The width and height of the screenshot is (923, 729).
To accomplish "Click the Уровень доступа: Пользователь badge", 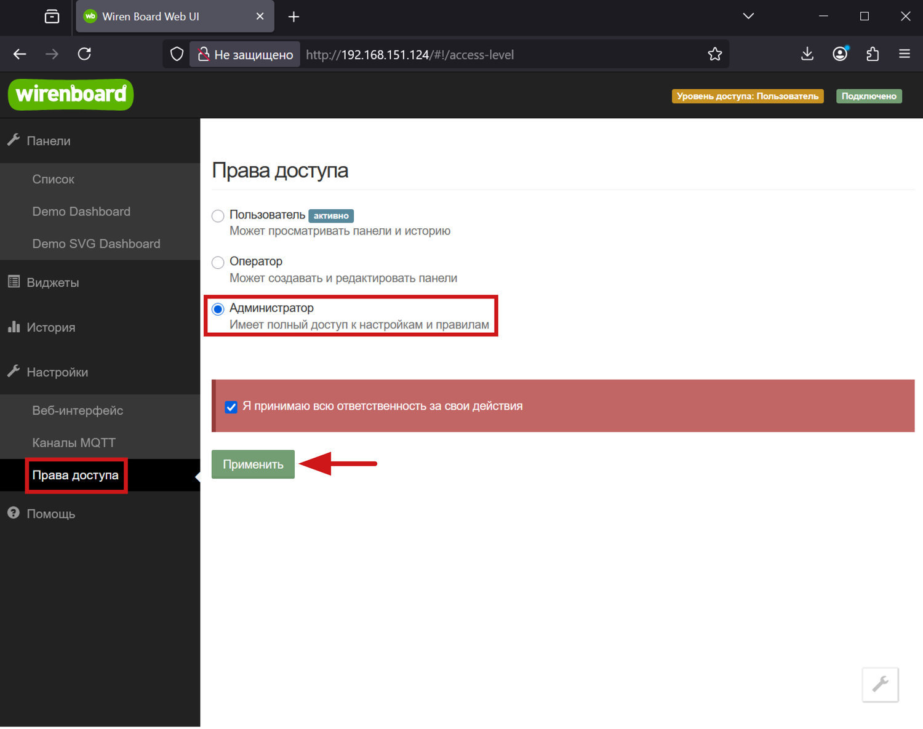I will tap(747, 96).
